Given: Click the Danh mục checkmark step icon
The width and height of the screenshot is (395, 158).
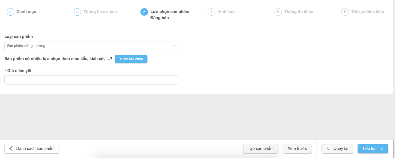Looking at the screenshot, I should pos(10,12).
